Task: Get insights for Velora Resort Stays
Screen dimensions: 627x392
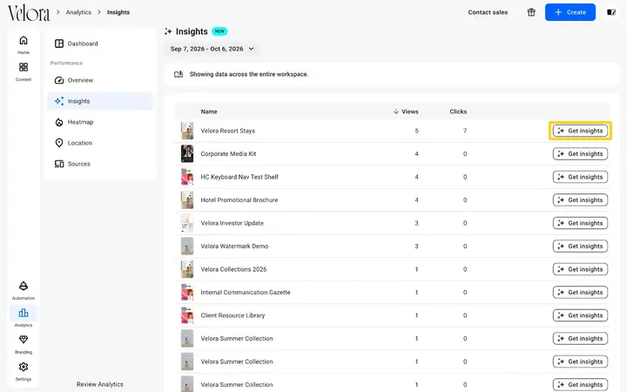Action: 580,131
